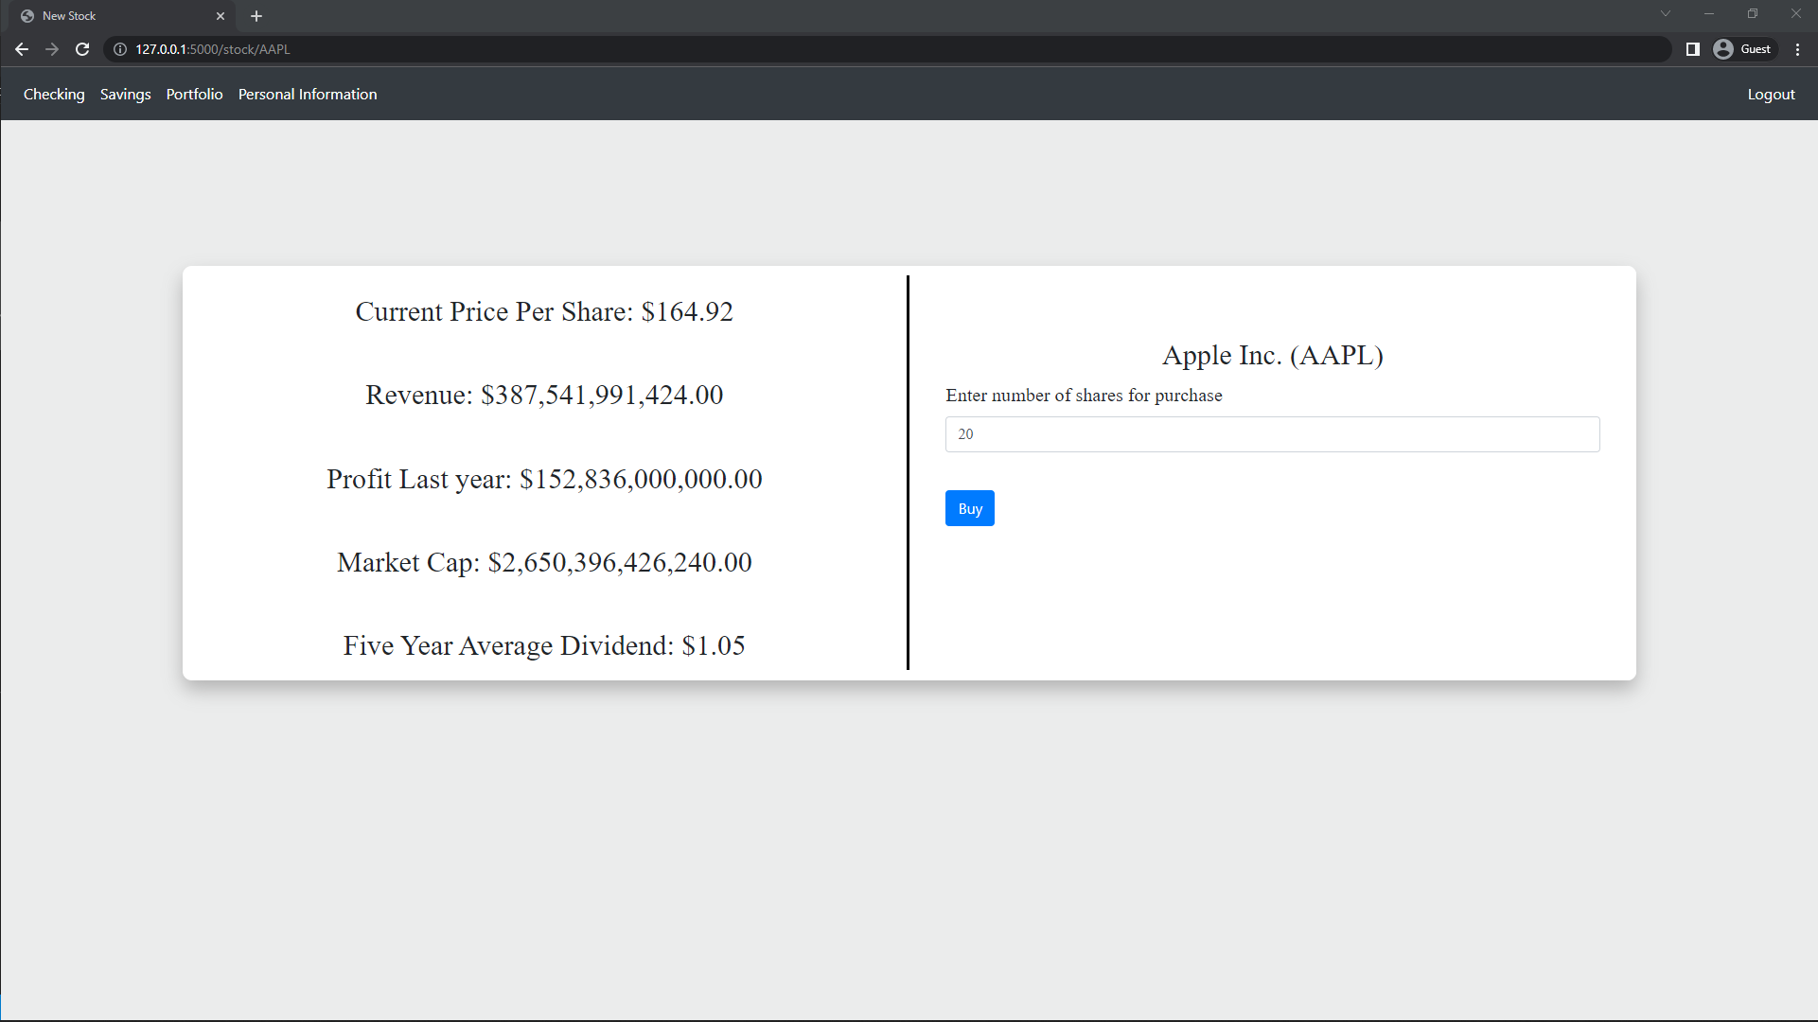Click the Profit Last year text
Screen dimensions: 1818x1022
click(544, 479)
